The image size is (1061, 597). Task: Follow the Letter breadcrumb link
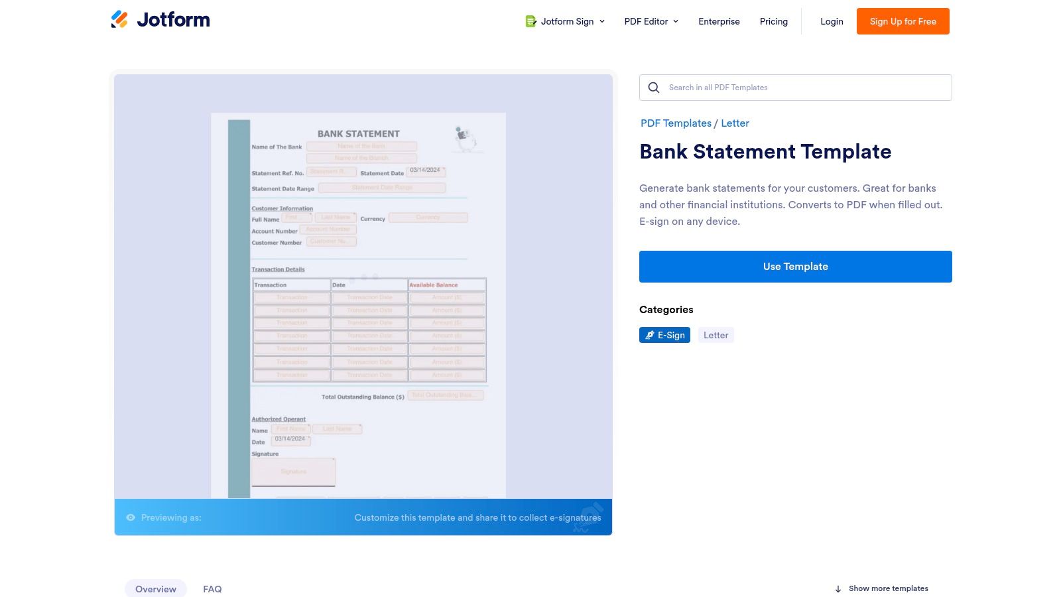click(735, 123)
